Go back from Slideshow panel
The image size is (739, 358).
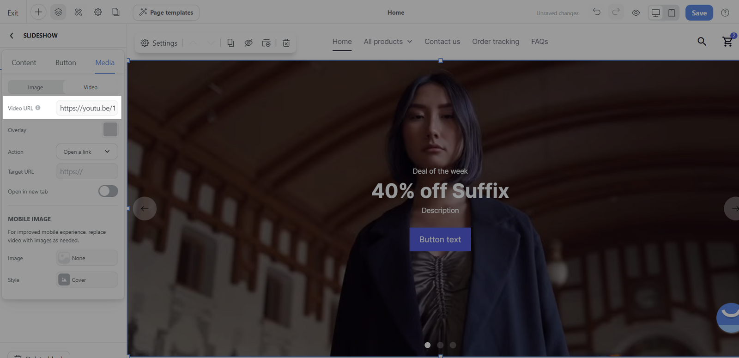[x=12, y=36]
